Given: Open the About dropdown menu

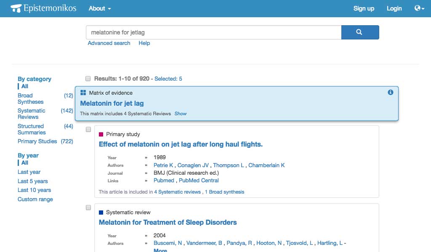Looking at the screenshot, I should click(x=100, y=8).
